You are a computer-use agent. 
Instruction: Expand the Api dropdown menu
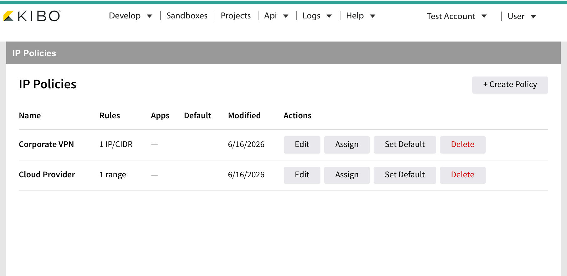pyautogui.click(x=276, y=16)
